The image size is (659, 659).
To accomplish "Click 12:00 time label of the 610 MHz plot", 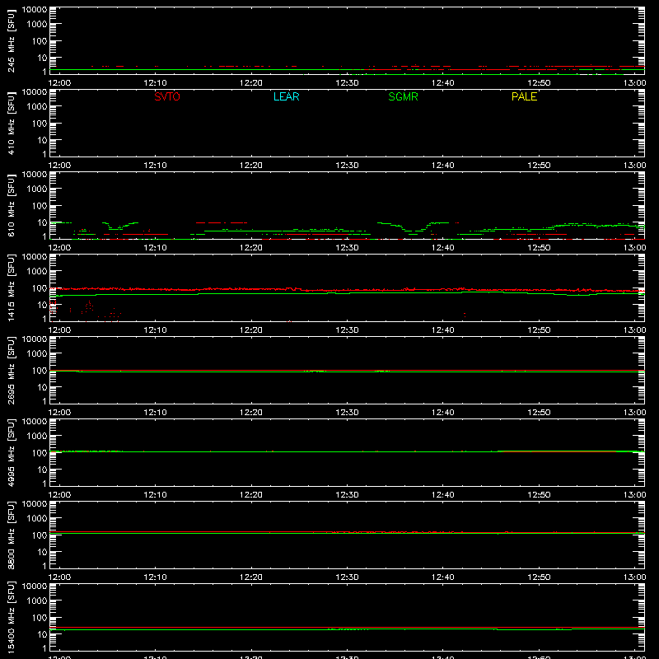I will pos(59,248).
